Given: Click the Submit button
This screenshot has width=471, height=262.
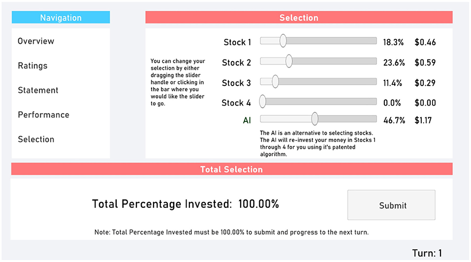Looking at the screenshot, I should click(x=391, y=205).
